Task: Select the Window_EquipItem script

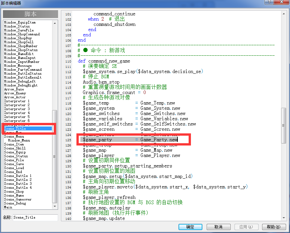Action: point(20,22)
